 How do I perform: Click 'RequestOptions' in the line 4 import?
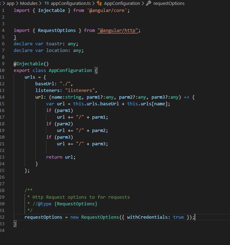tap(57, 31)
